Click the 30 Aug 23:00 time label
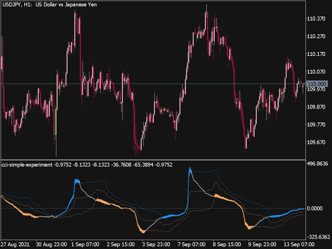 click(51, 245)
